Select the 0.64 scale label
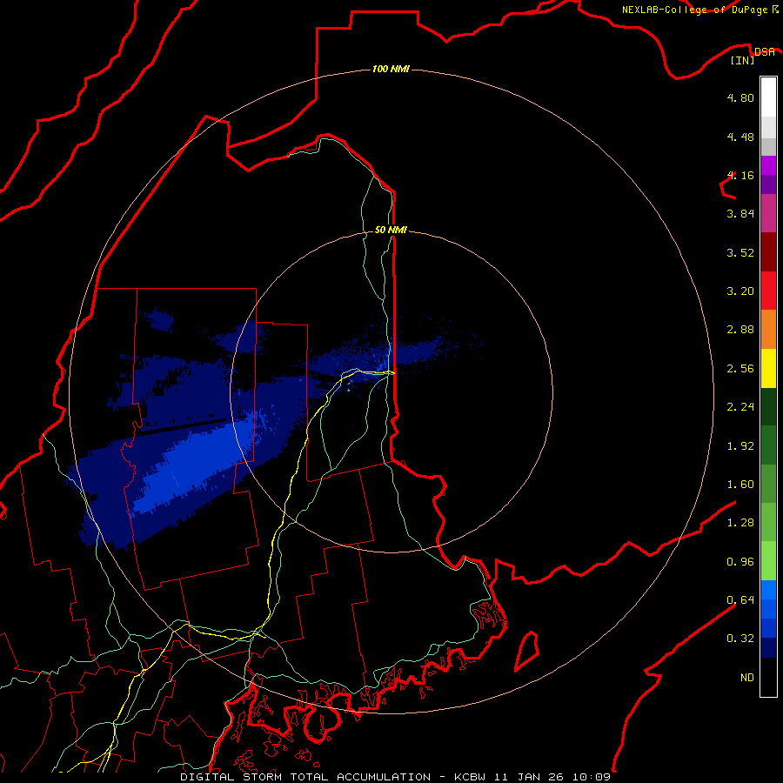The image size is (783, 783). click(740, 600)
